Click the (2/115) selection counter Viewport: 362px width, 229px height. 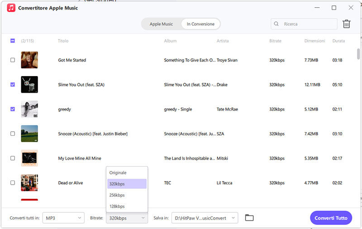coord(27,41)
